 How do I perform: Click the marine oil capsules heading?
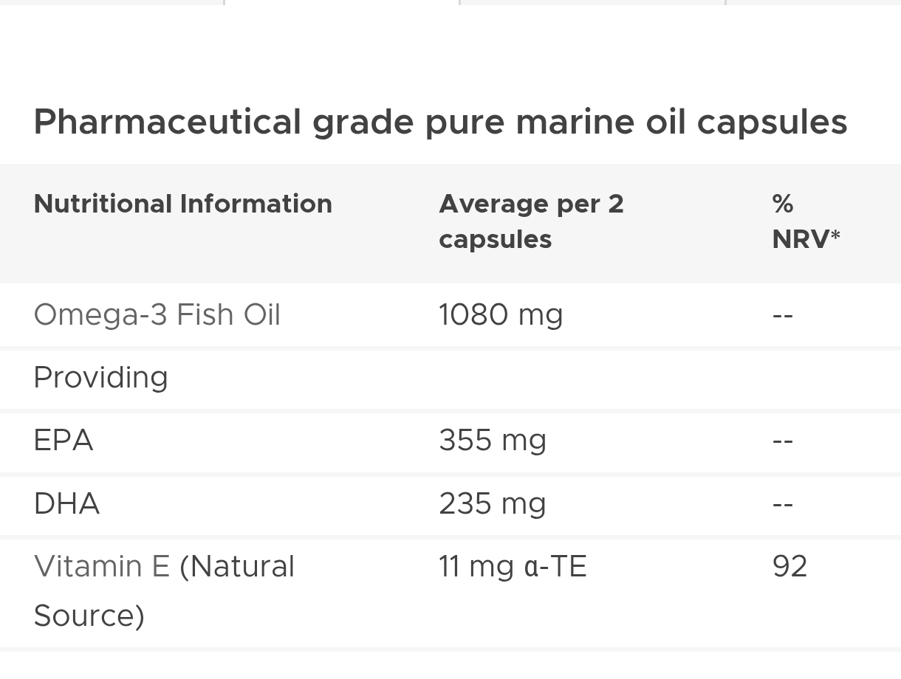440,122
